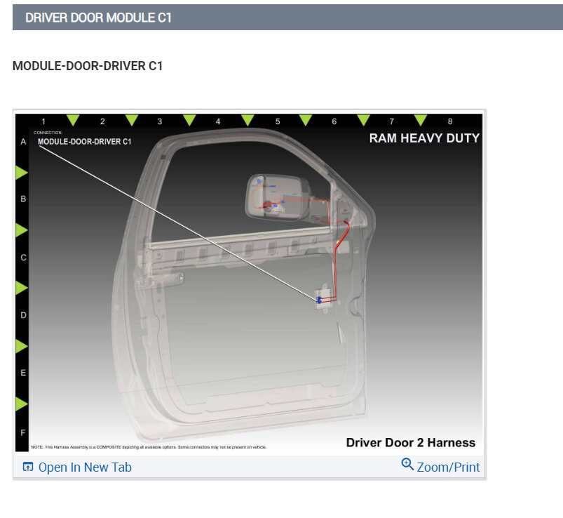Click the Open In New Tab icon
This screenshot has height=518, width=563.
[27, 466]
